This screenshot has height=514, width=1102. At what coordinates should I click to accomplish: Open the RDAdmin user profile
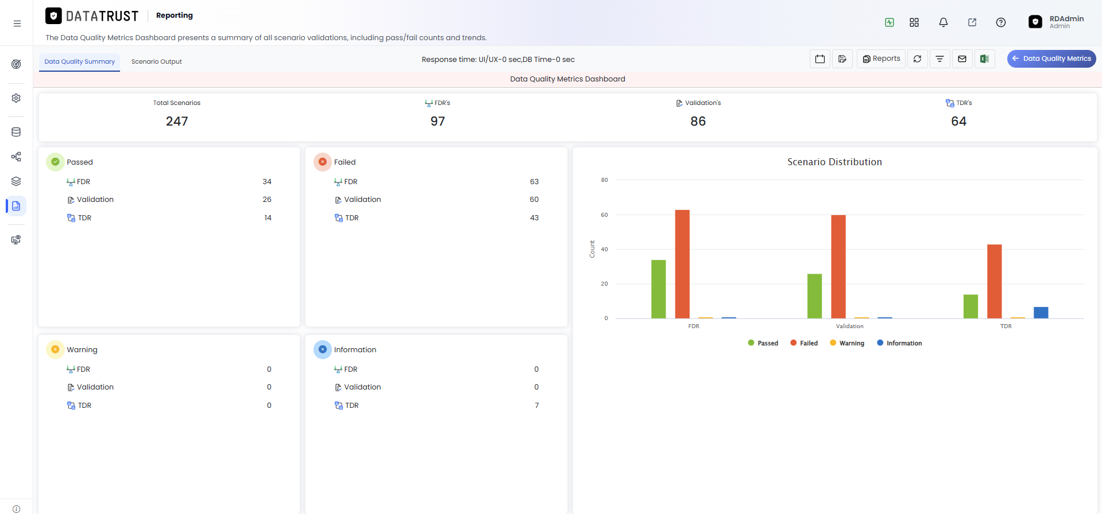coord(1056,22)
